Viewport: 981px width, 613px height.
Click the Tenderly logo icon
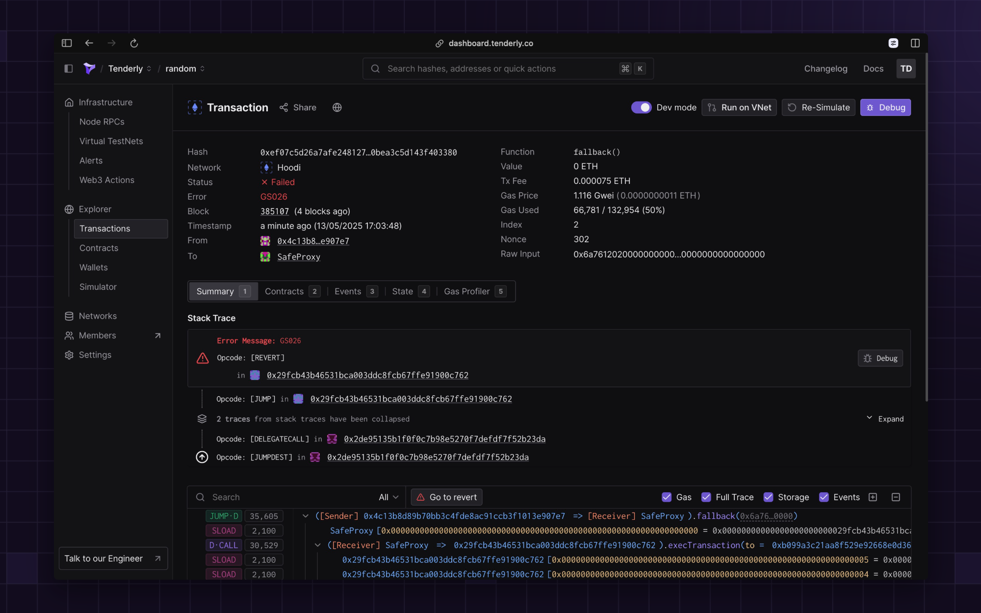tap(89, 69)
